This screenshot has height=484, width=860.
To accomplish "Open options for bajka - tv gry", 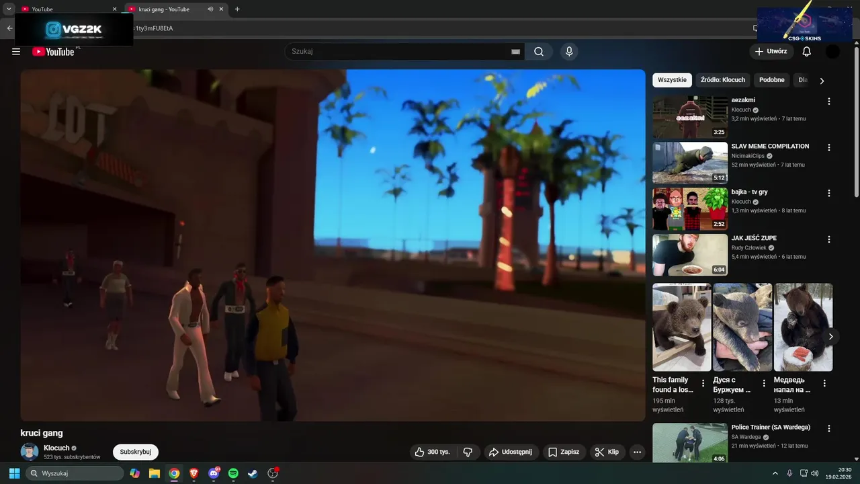I will coord(828,193).
